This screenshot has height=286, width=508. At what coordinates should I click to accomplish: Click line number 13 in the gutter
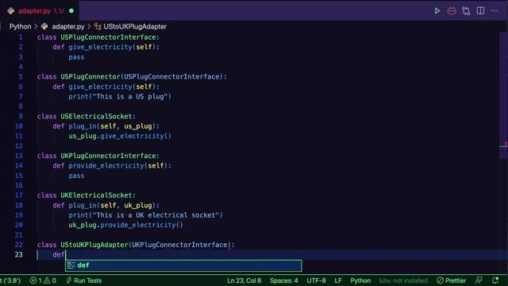tap(19, 156)
